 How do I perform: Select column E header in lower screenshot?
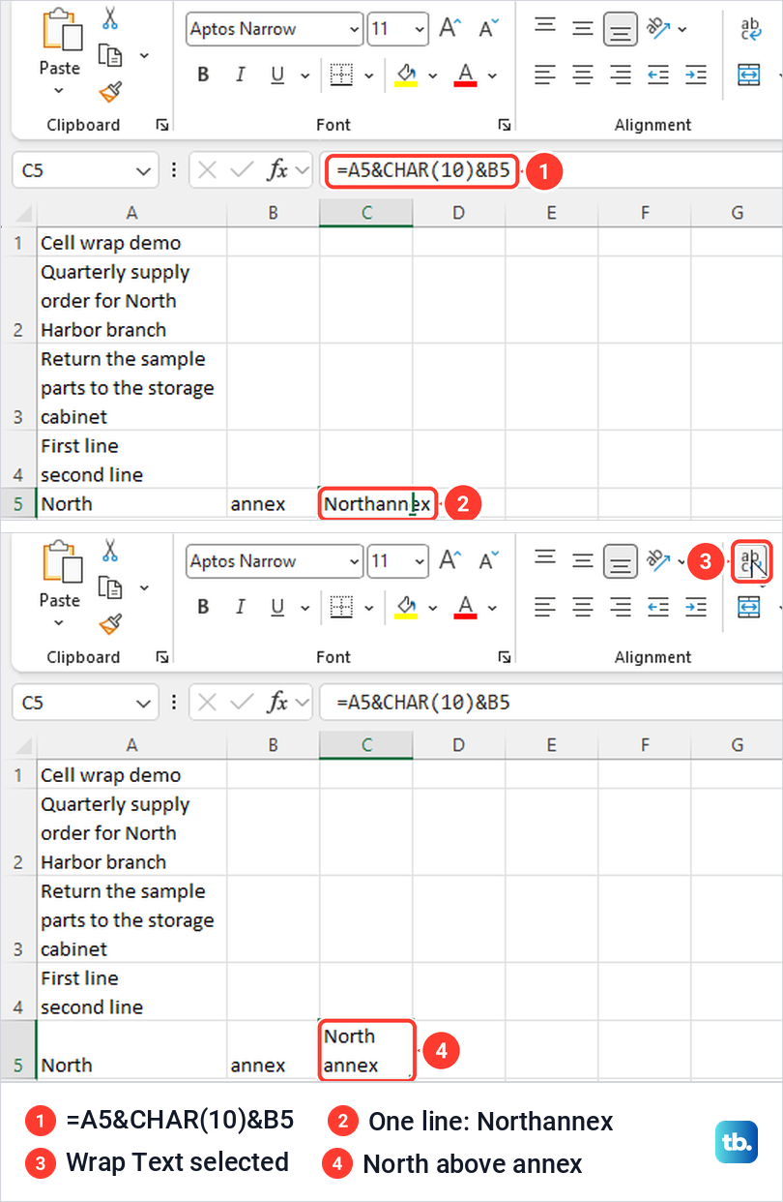[551, 745]
